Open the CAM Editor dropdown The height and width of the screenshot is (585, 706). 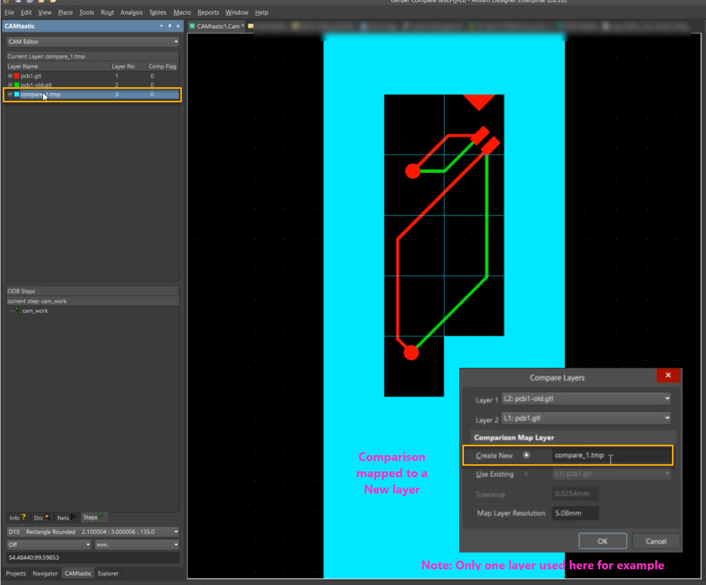pos(175,42)
